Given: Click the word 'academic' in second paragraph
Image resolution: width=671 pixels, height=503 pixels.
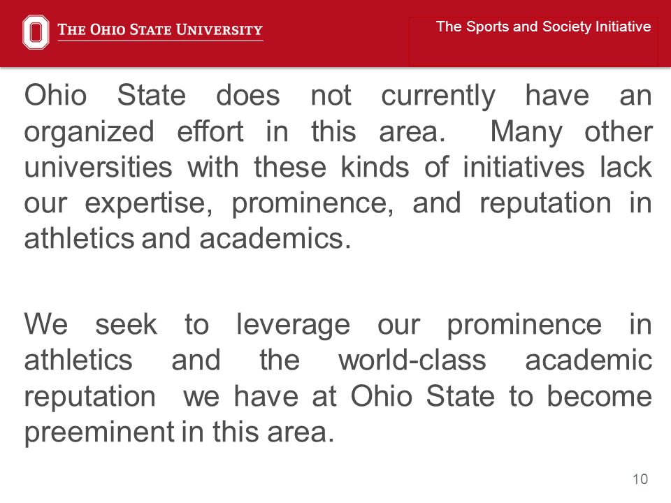Looking at the screenshot, I should [x=589, y=360].
